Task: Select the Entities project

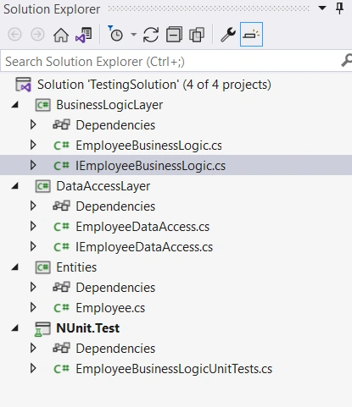Action: click(76, 267)
